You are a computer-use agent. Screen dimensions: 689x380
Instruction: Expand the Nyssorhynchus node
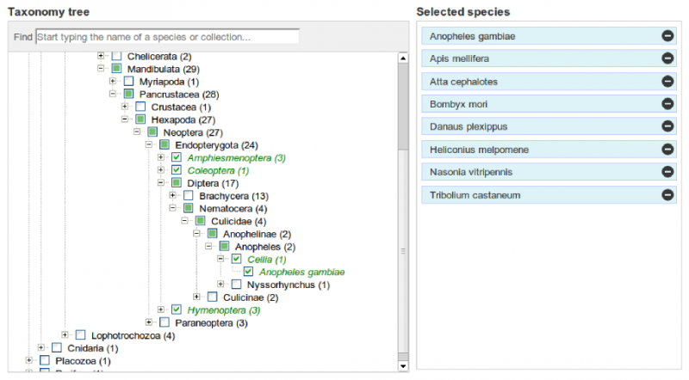(x=220, y=285)
